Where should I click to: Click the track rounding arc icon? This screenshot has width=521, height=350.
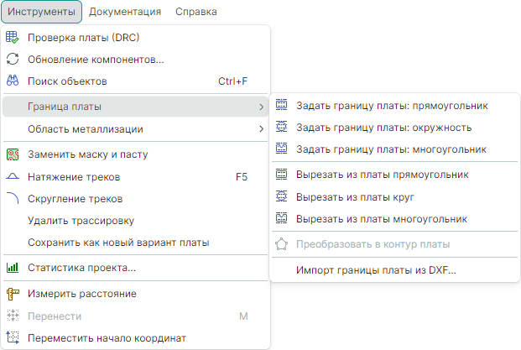13,199
